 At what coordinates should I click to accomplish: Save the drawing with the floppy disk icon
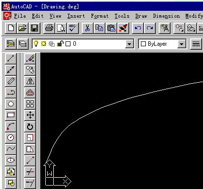pos(34,28)
